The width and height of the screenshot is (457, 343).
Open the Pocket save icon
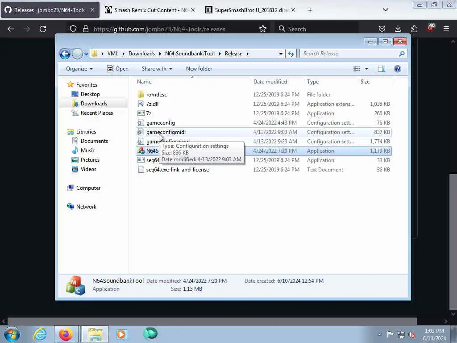click(382, 29)
